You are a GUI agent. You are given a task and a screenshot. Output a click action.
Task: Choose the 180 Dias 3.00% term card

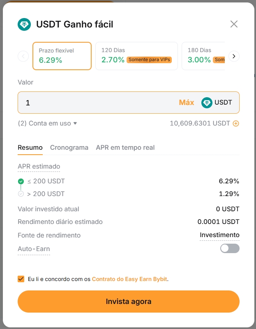[204, 56]
